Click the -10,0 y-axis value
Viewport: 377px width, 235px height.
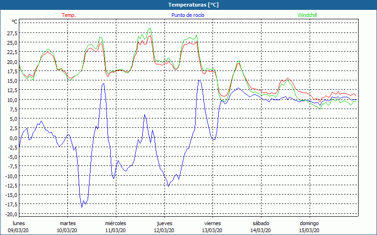[x=11, y=176]
